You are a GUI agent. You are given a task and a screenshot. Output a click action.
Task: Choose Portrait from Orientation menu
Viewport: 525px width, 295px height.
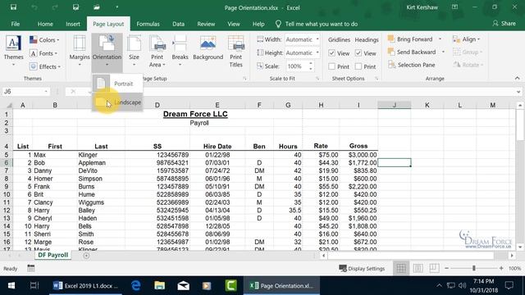tap(117, 84)
